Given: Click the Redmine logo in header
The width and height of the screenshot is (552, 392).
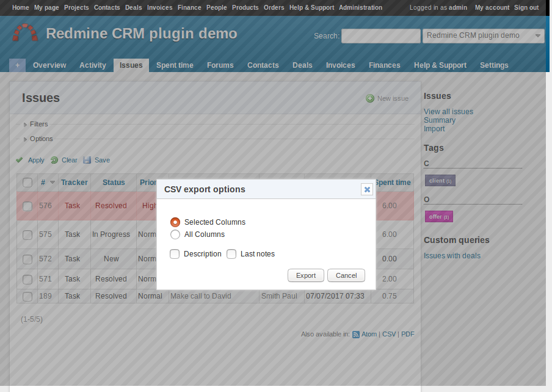Looking at the screenshot, I should pos(26,34).
